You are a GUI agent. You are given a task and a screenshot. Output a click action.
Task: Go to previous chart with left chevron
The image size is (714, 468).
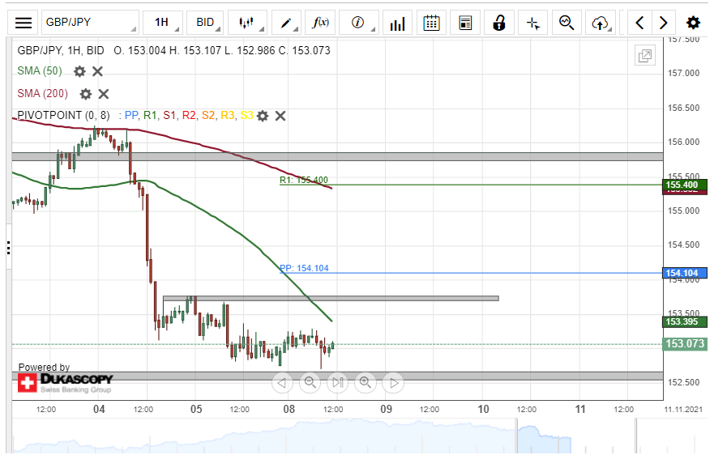point(639,23)
